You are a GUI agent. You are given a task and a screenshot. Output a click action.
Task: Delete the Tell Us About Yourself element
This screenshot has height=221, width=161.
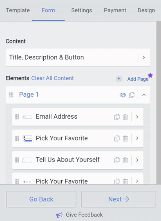click(x=125, y=160)
